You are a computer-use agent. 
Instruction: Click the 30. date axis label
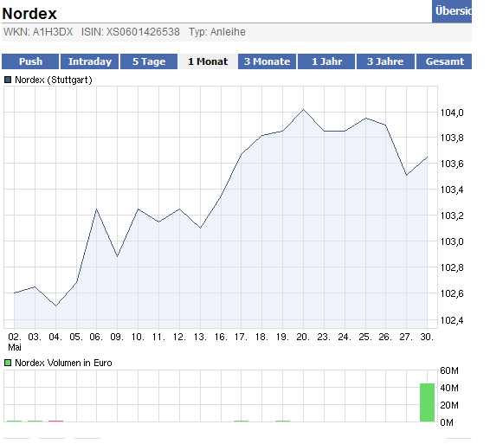click(x=427, y=337)
